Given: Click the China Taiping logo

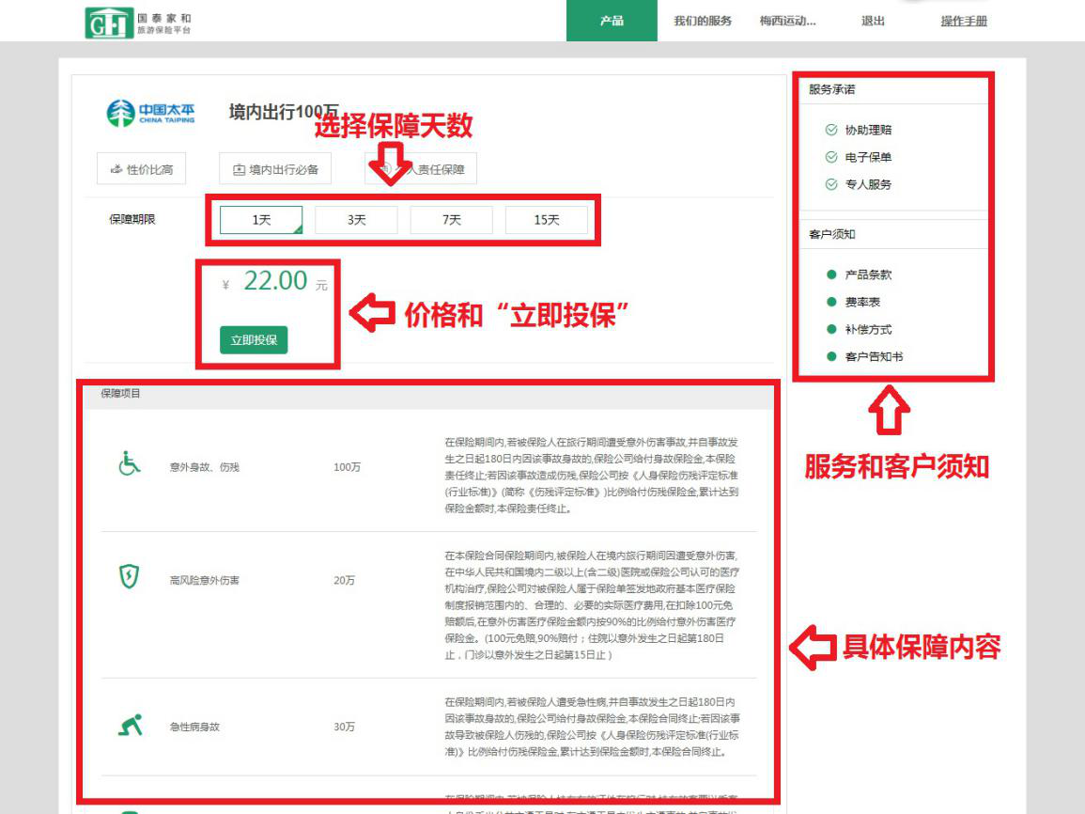Looking at the screenshot, I should tap(152, 114).
